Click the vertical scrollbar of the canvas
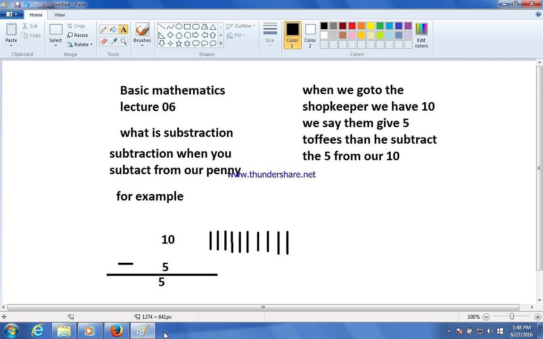543x339 pixels. tap(539, 168)
